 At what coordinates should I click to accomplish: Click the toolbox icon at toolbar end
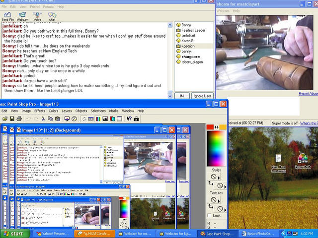[x=136, y=119]
